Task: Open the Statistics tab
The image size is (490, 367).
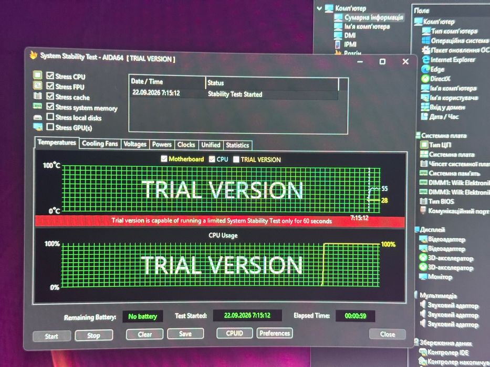Action: click(x=237, y=145)
